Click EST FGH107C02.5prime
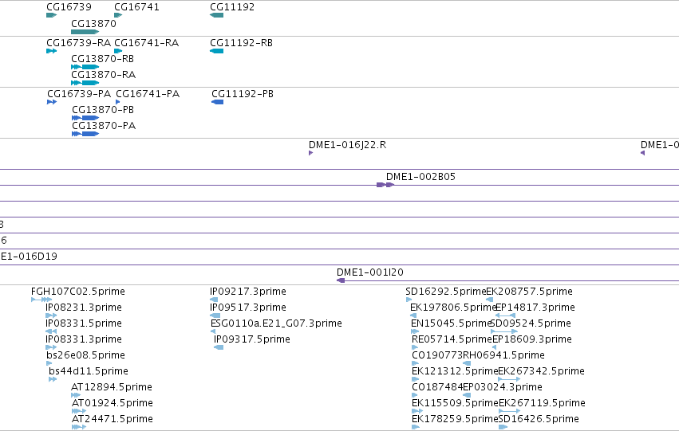 click(x=78, y=292)
